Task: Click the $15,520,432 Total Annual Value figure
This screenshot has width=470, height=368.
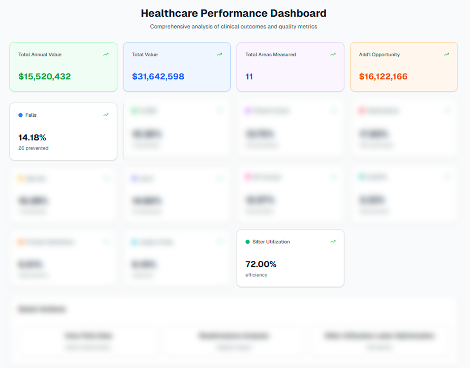Action: pyautogui.click(x=44, y=76)
